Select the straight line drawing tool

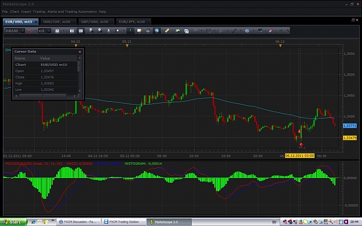pos(234,31)
